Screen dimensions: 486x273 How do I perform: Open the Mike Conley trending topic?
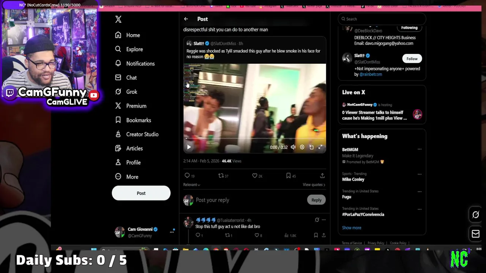pos(353,179)
